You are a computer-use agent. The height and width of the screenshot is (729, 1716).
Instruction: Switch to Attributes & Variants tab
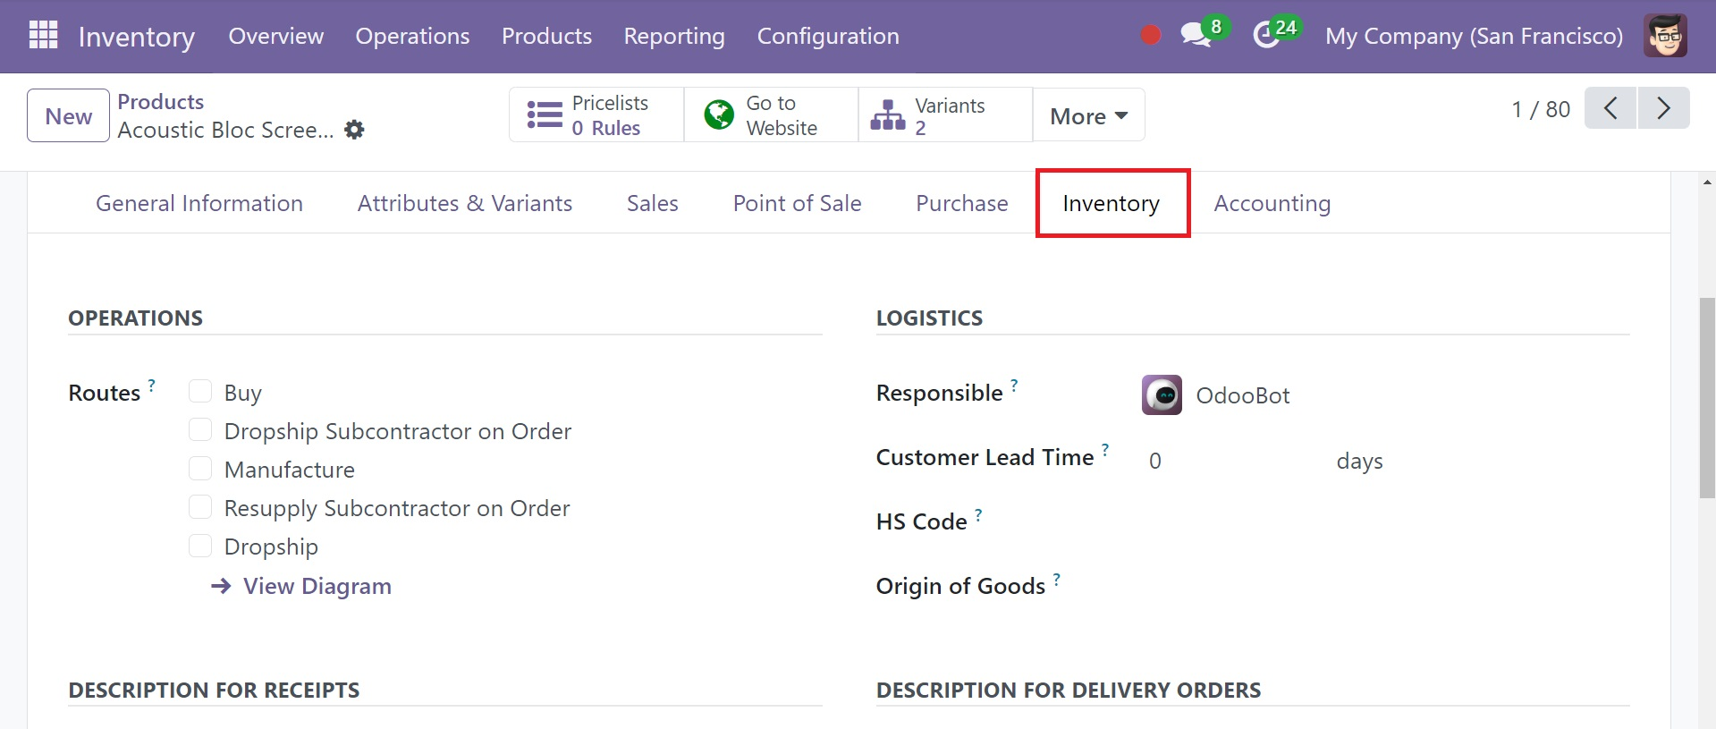465,203
